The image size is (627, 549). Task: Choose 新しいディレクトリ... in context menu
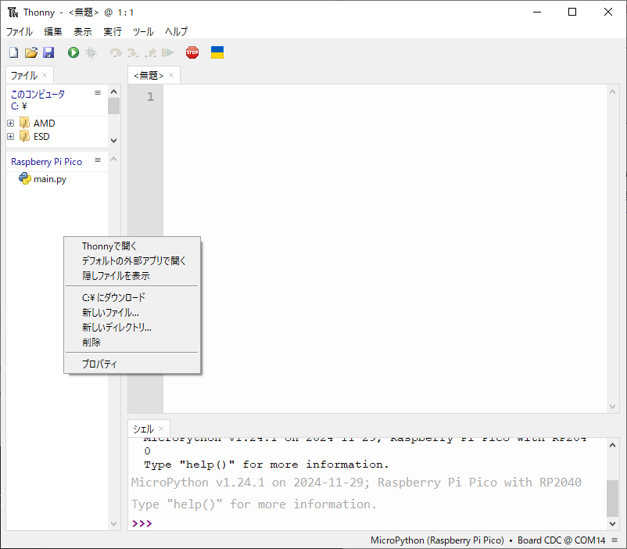coord(132,328)
